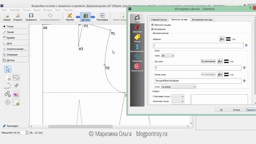The width and height of the screenshot is (256, 144).
Task: Expand the Деталь tool group
Action: [15, 60]
